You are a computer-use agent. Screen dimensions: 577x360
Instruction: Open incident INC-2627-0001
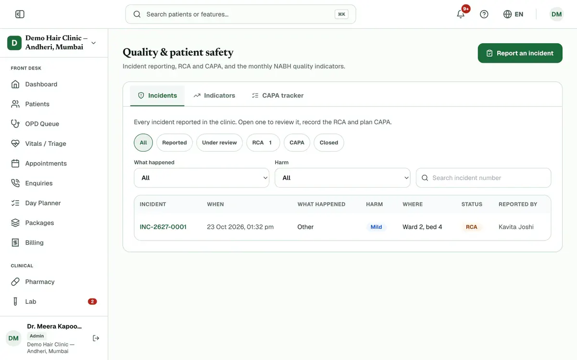163,227
